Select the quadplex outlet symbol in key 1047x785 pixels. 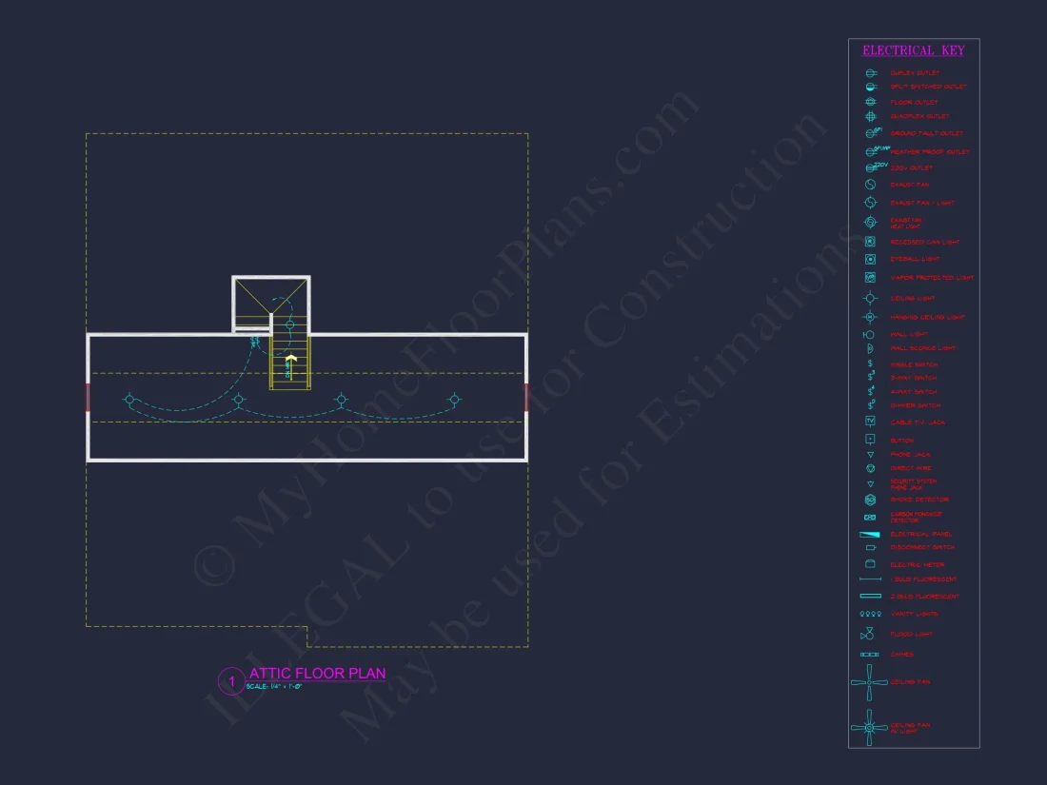click(x=869, y=116)
